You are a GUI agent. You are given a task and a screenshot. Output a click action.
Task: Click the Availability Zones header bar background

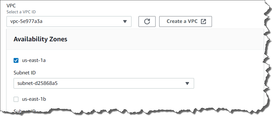[135, 39]
